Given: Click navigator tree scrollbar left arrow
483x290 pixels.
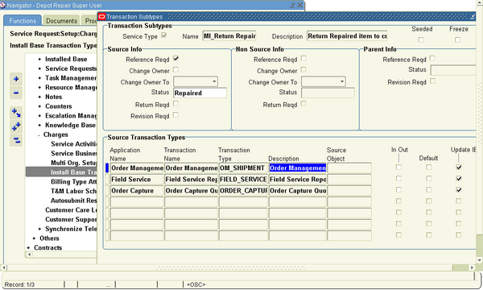Looking at the screenshot, I should click(x=29, y=255).
